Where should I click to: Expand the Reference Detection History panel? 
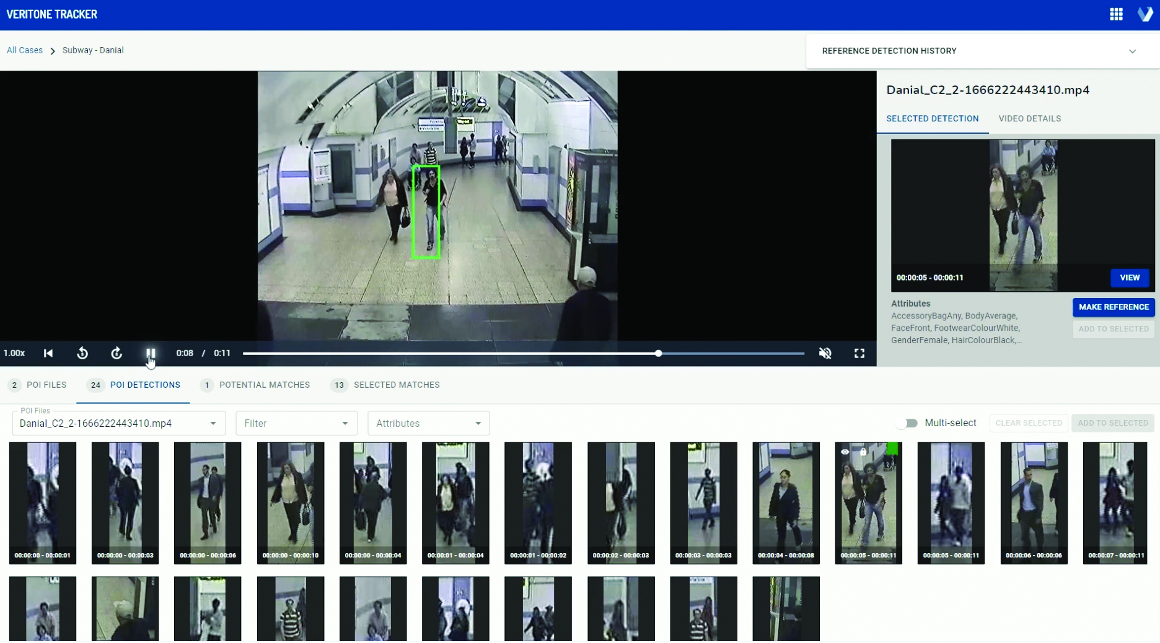click(1133, 51)
